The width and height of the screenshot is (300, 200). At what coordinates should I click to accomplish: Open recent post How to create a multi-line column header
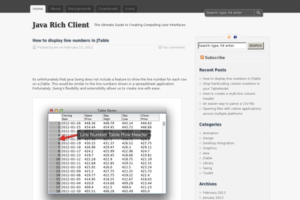[229, 96]
